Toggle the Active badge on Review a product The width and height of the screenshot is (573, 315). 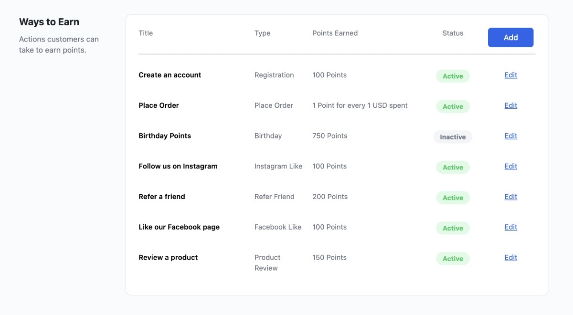coord(452,258)
